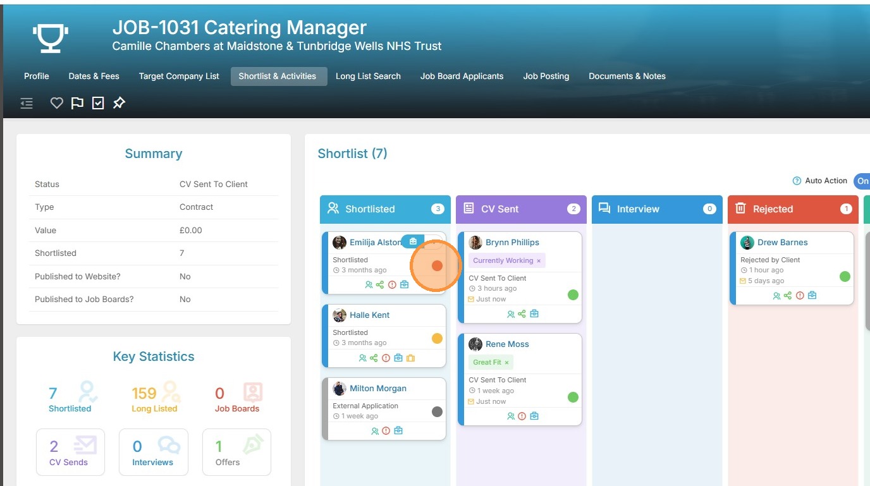Open Rene Moss's candidate profile link

click(x=507, y=344)
